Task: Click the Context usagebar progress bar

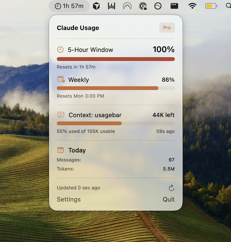Action: click(116, 123)
